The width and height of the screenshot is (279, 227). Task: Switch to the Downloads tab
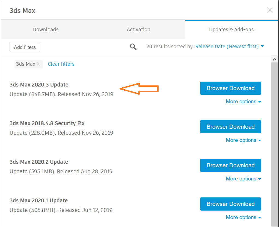pos(46,29)
